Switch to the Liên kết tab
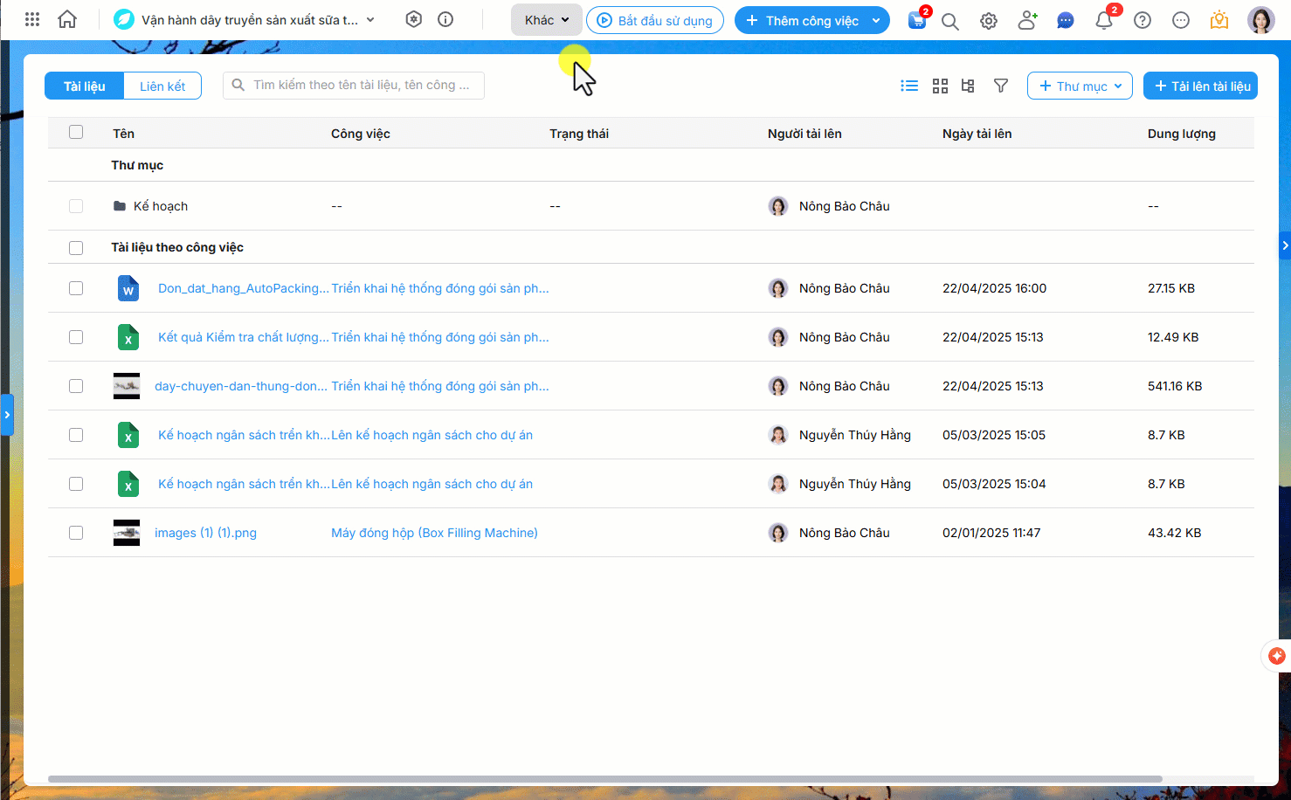Screen dimensions: 1291x800 click(162, 86)
